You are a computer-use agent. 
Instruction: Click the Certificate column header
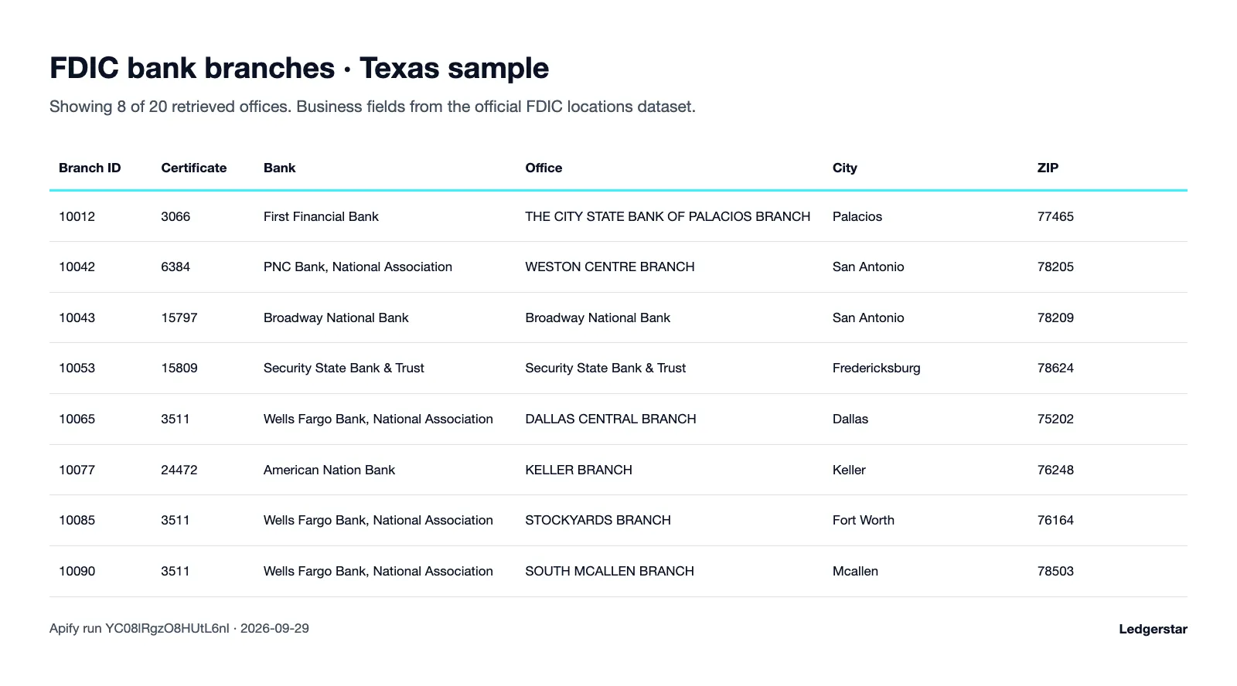pyautogui.click(x=194, y=168)
